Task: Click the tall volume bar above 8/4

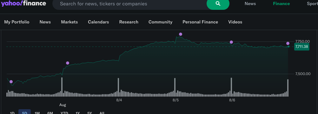Action: tap(118, 87)
